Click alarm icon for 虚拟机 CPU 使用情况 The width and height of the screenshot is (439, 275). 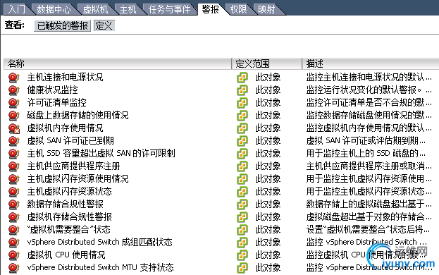point(13,255)
